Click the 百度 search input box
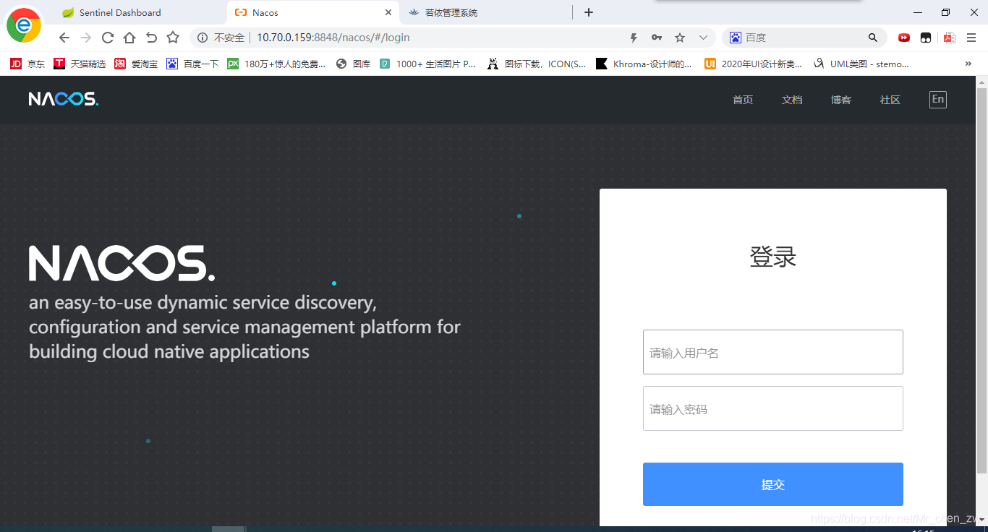The height and width of the screenshot is (532, 988). 803,38
